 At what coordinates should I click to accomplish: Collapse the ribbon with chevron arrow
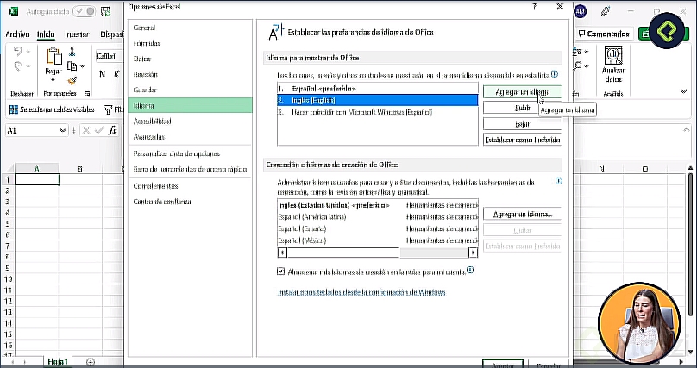coord(683,91)
